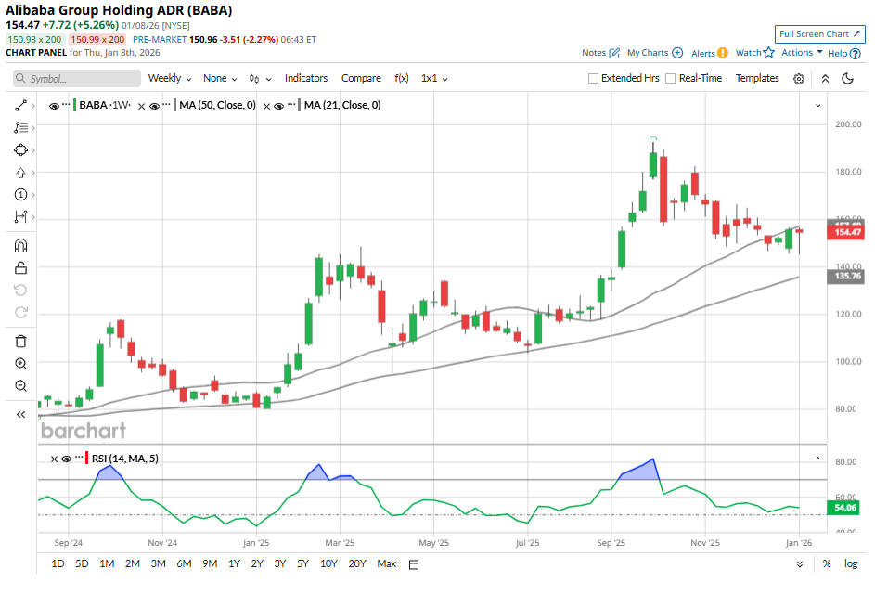Open the Actions dropdown
Viewport: 875px width, 595px height.
tap(802, 53)
